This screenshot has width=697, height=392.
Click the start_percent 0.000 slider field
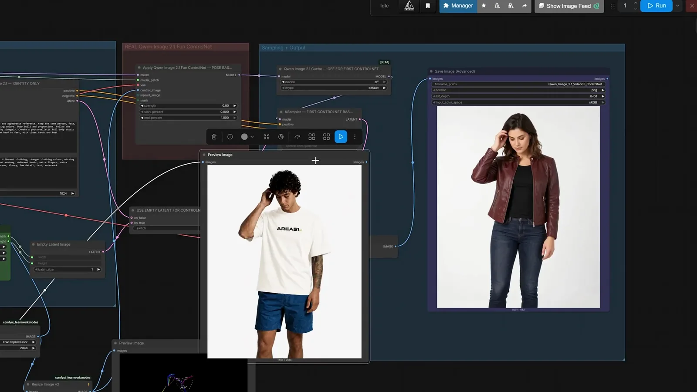click(188, 112)
